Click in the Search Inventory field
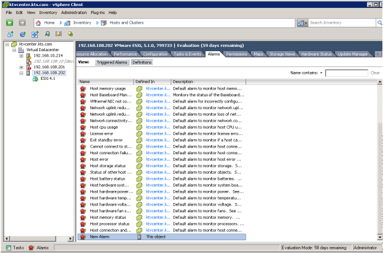Viewport: 383px width, 253px height. (x=342, y=23)
